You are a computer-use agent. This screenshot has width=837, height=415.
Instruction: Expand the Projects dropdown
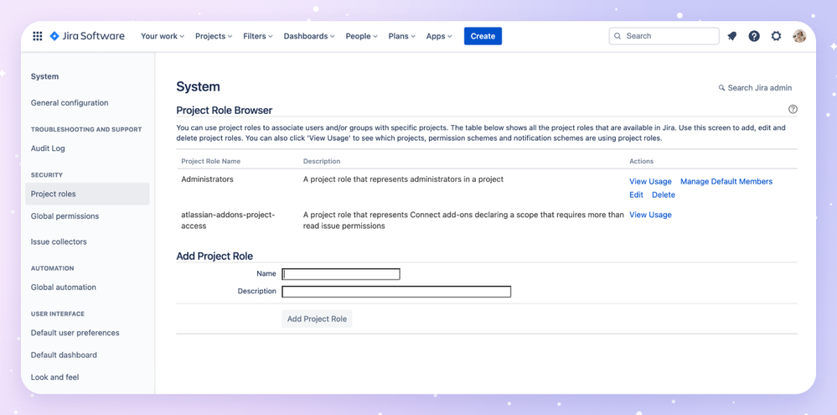(214, 36)
